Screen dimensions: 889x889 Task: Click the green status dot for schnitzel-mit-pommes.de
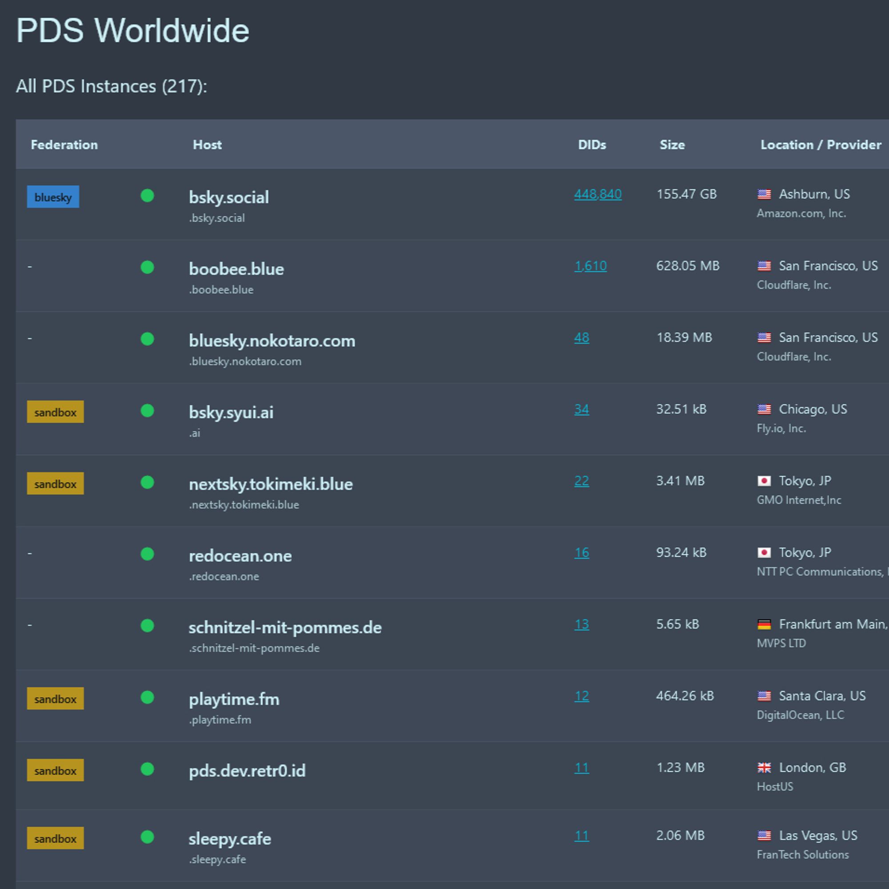click(147, 626)
